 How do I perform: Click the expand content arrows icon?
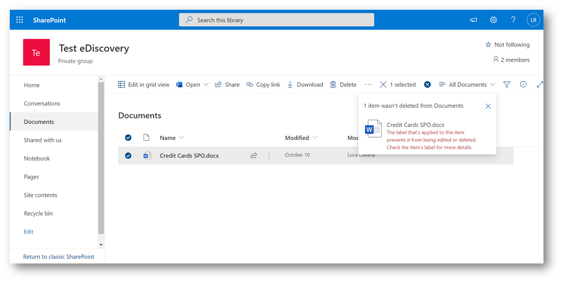[x=540, y=85]
